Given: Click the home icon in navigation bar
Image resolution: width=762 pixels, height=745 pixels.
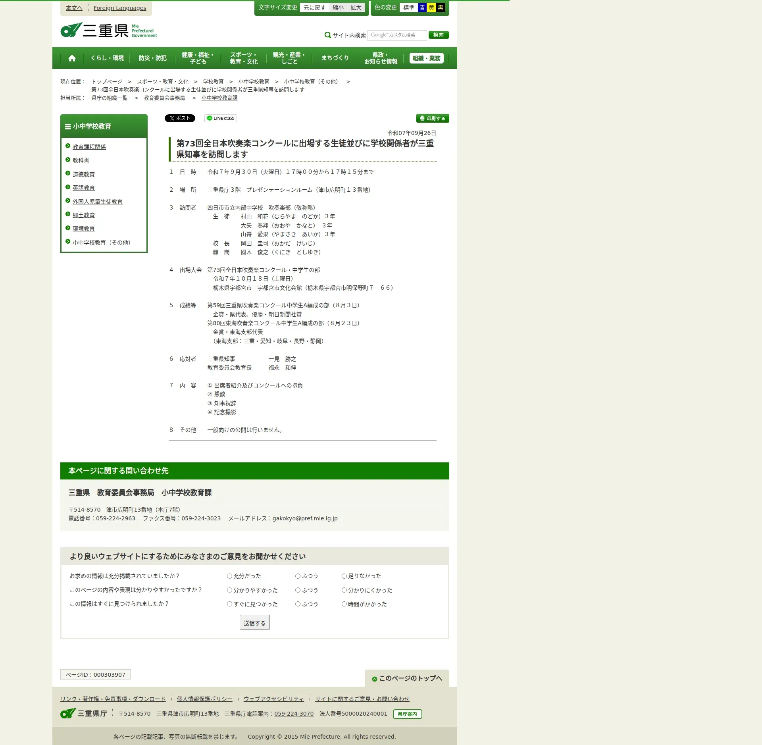Looking at the screenshot, I should point(72,58).
